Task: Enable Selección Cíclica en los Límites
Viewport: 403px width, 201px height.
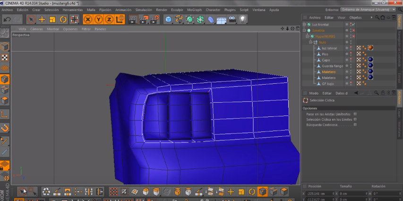Action: pos(355,119)
